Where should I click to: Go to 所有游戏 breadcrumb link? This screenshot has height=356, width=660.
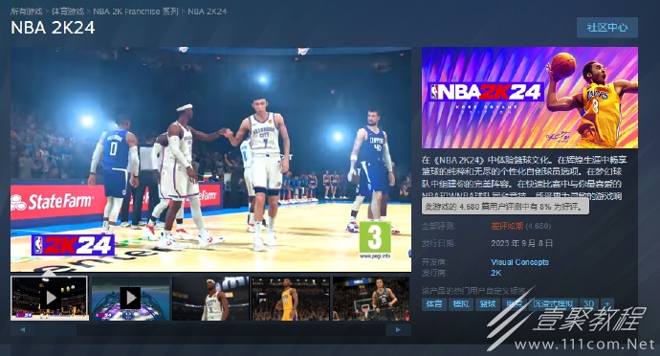[26, 11]
